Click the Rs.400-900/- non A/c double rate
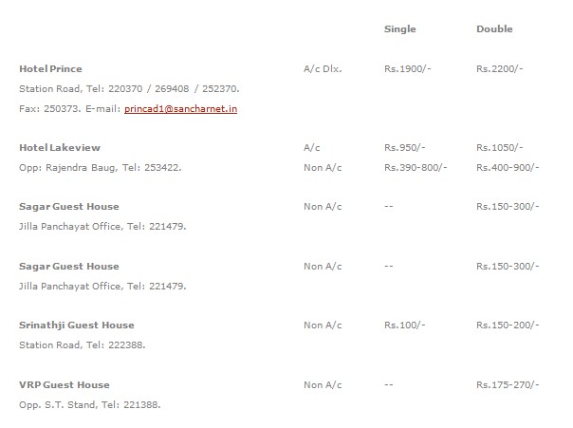The image size is (573, 428). 508,167
